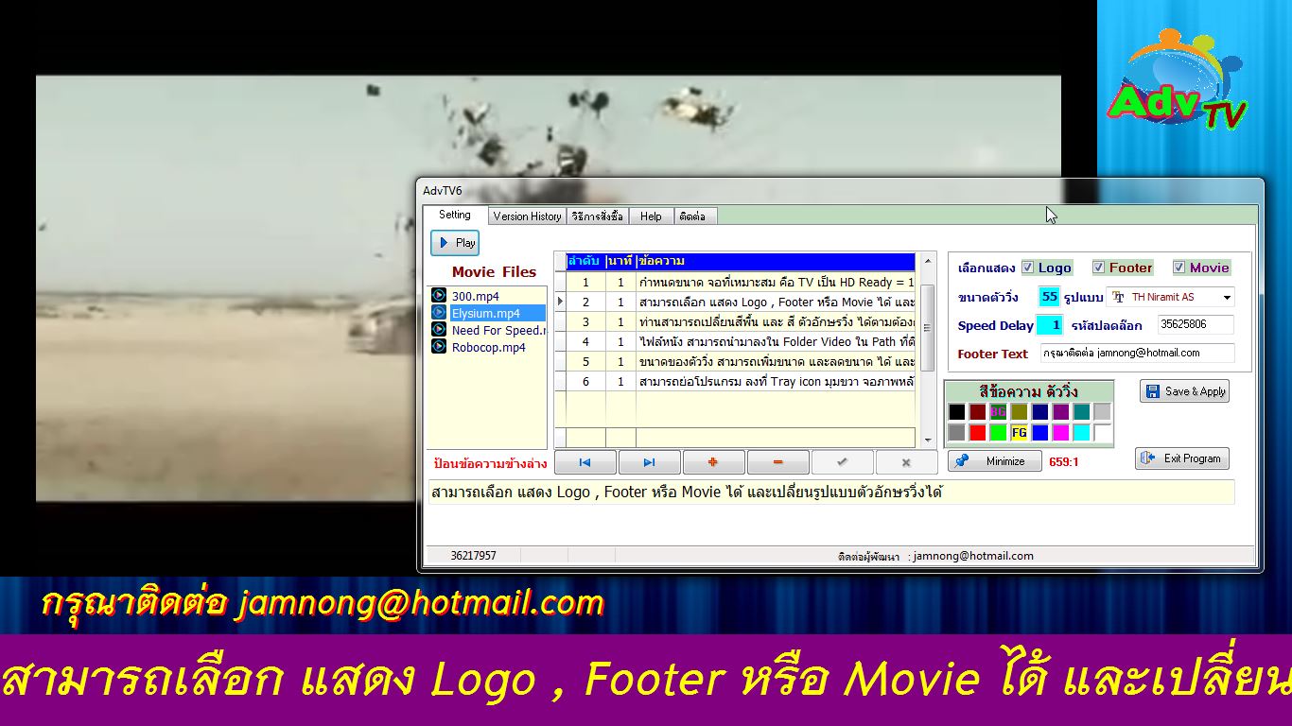Screen dimensions: 1292x726
Task: Untick the Movie display checkbox
Action: click(x=1179, y=268)
